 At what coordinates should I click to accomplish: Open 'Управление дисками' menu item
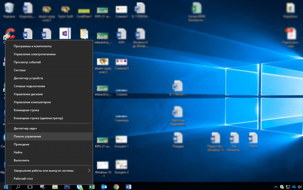[49, 94]
